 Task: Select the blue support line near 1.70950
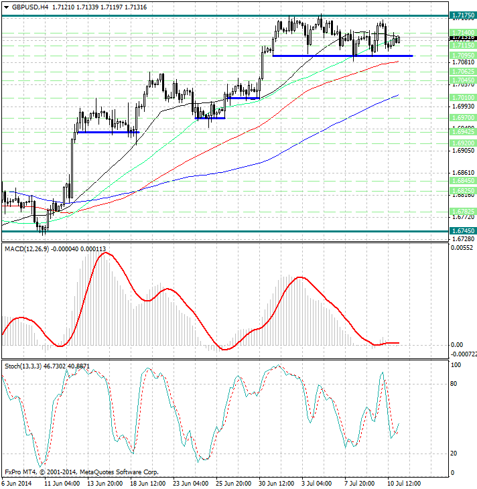[342, 56]
